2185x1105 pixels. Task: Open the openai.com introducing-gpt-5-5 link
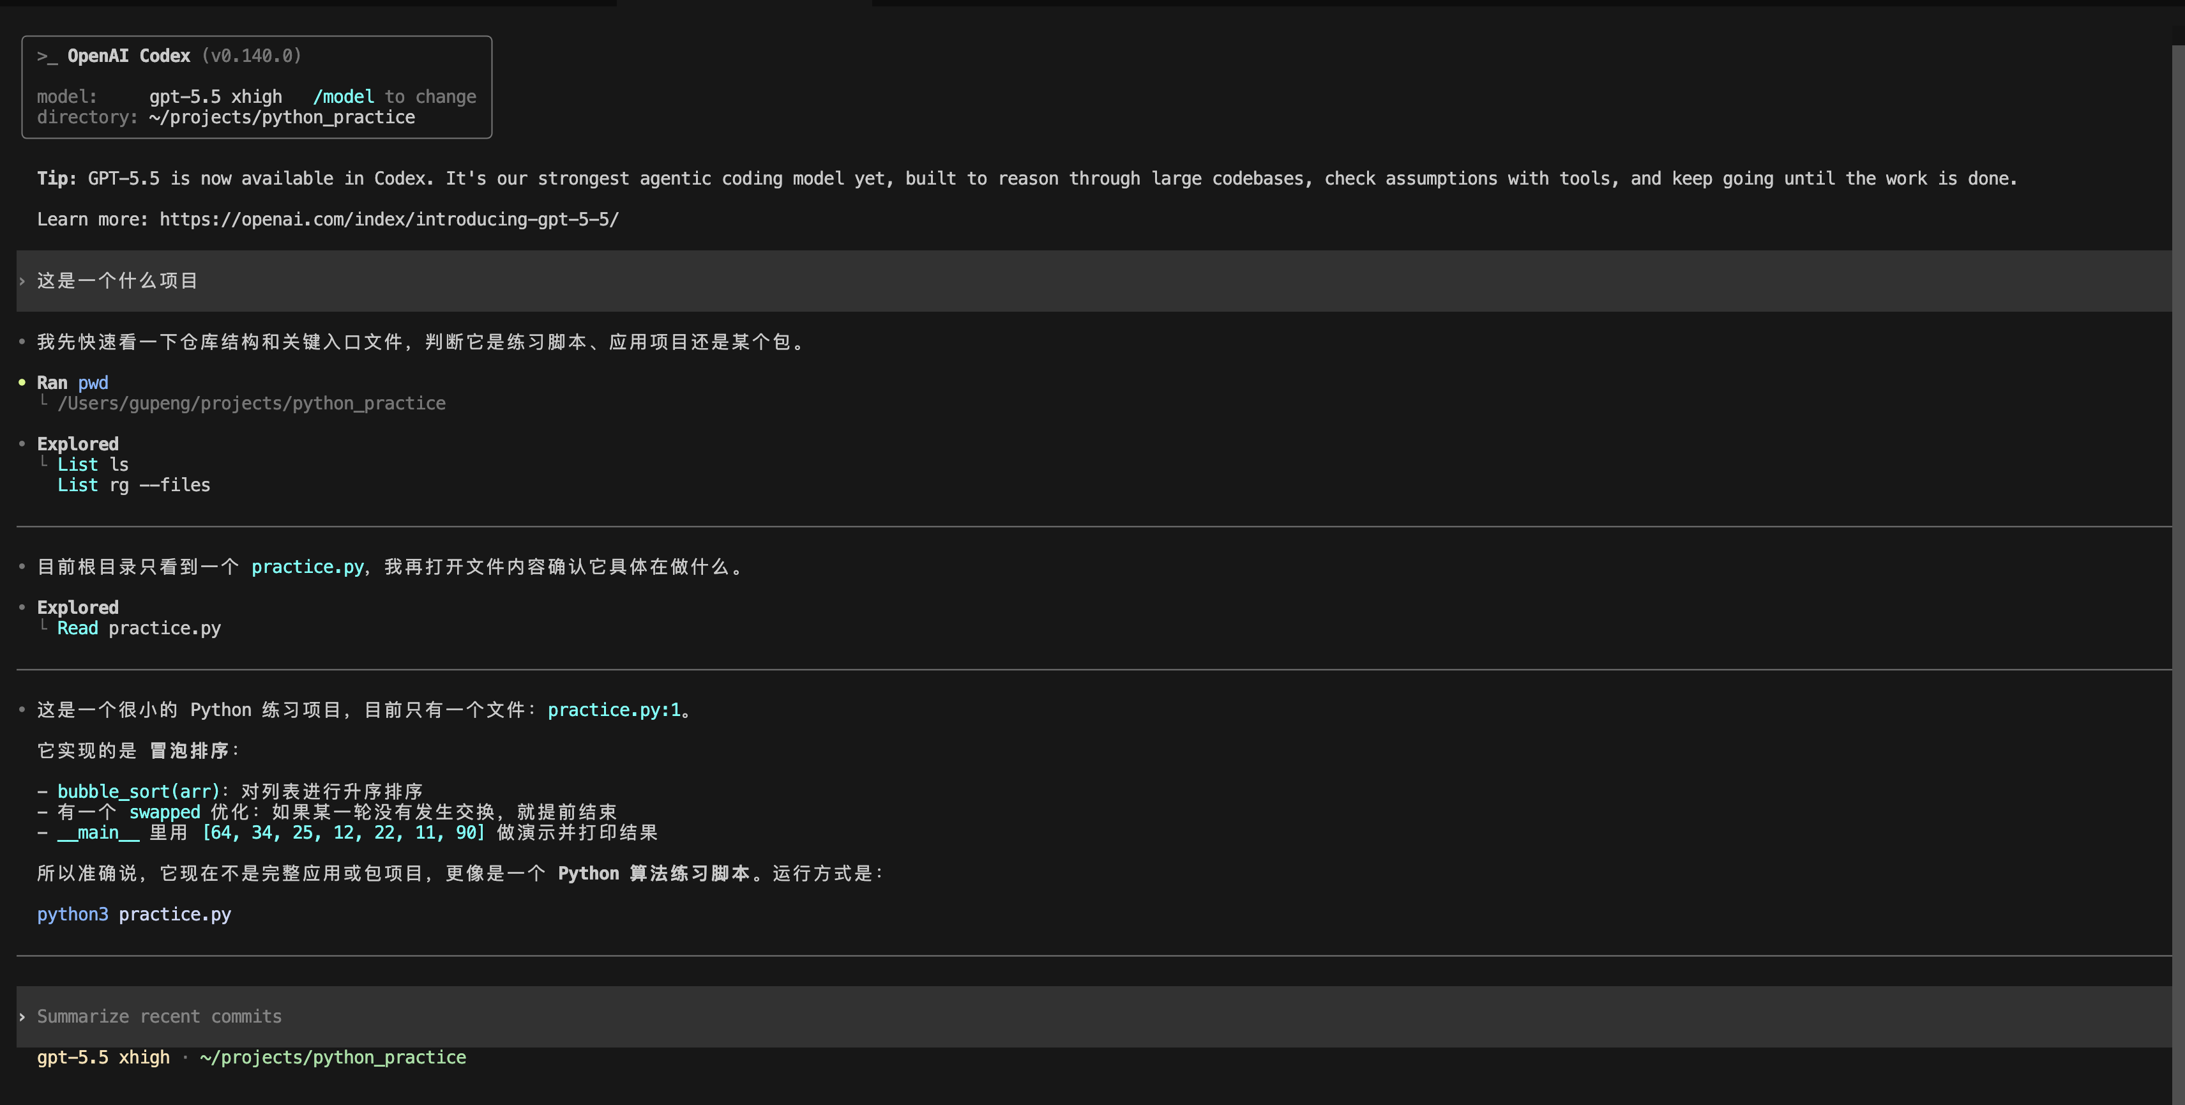pyautogui.click(x=389, y=219)
